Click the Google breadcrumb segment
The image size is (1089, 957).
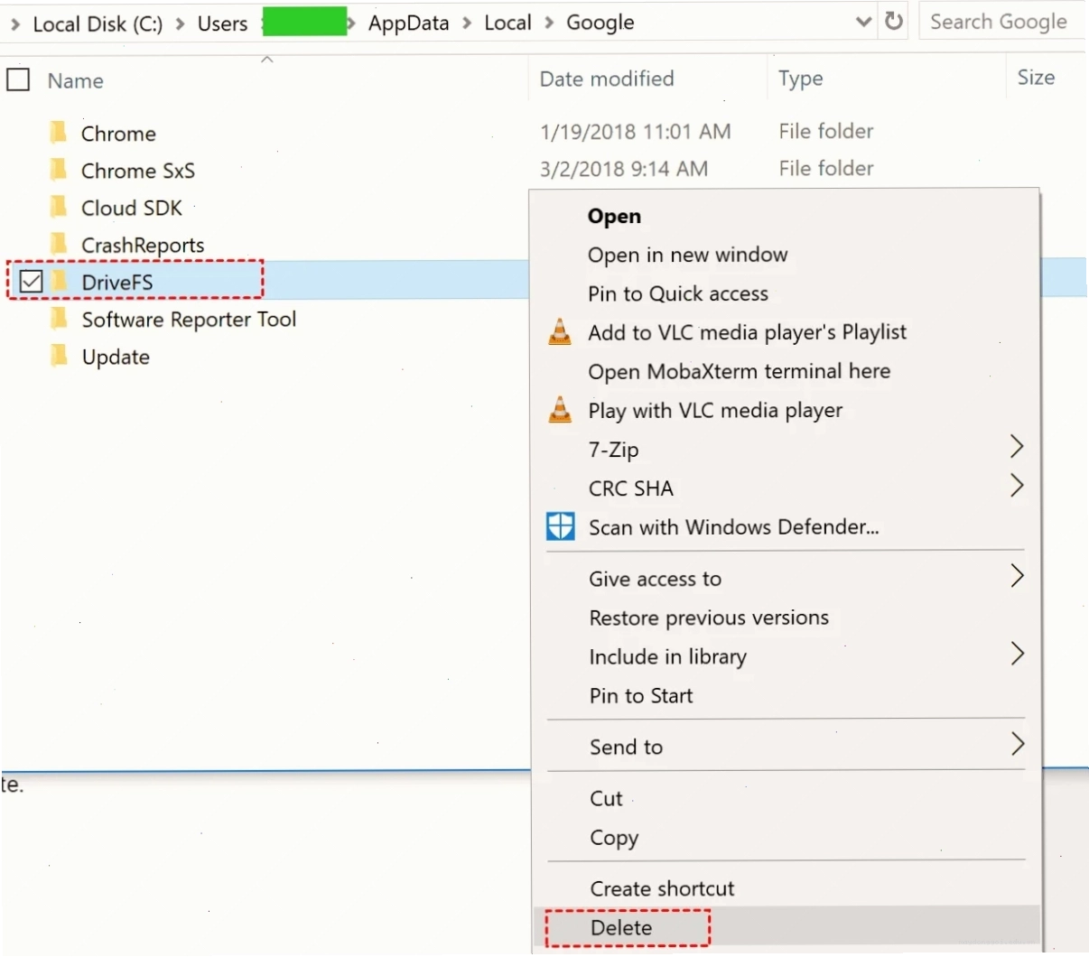point(600,23)
